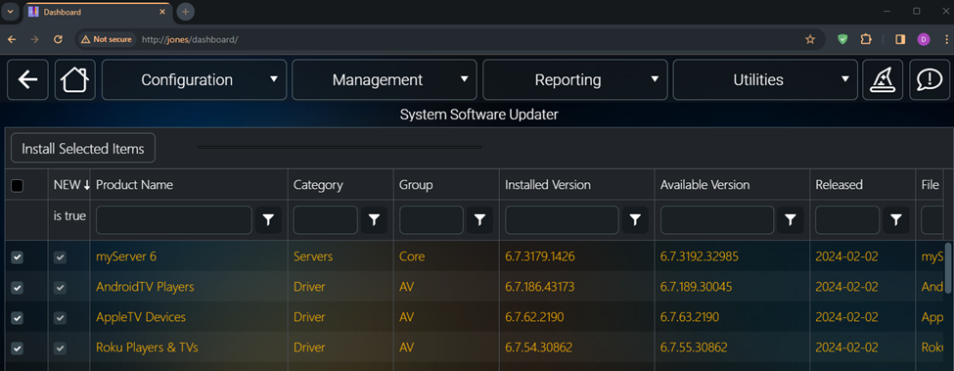Click the browser back navigation arrow

pos(12,39)
